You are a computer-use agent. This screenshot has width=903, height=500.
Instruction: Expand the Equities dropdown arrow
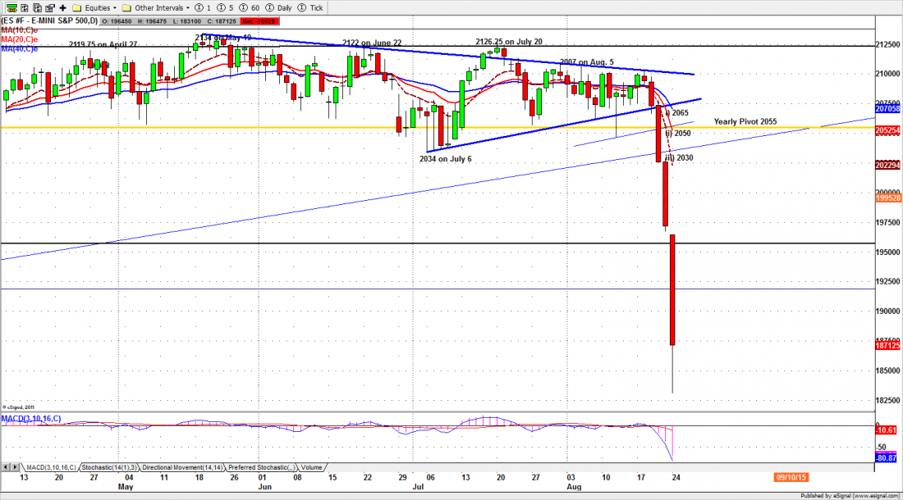115,7
